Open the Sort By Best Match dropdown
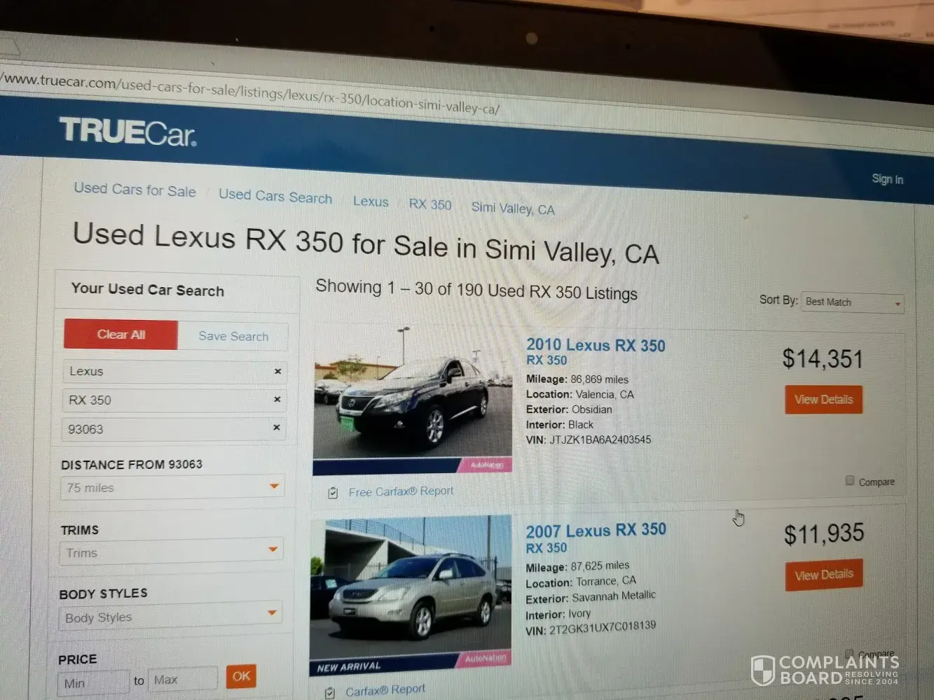 [x=853, y=302]
